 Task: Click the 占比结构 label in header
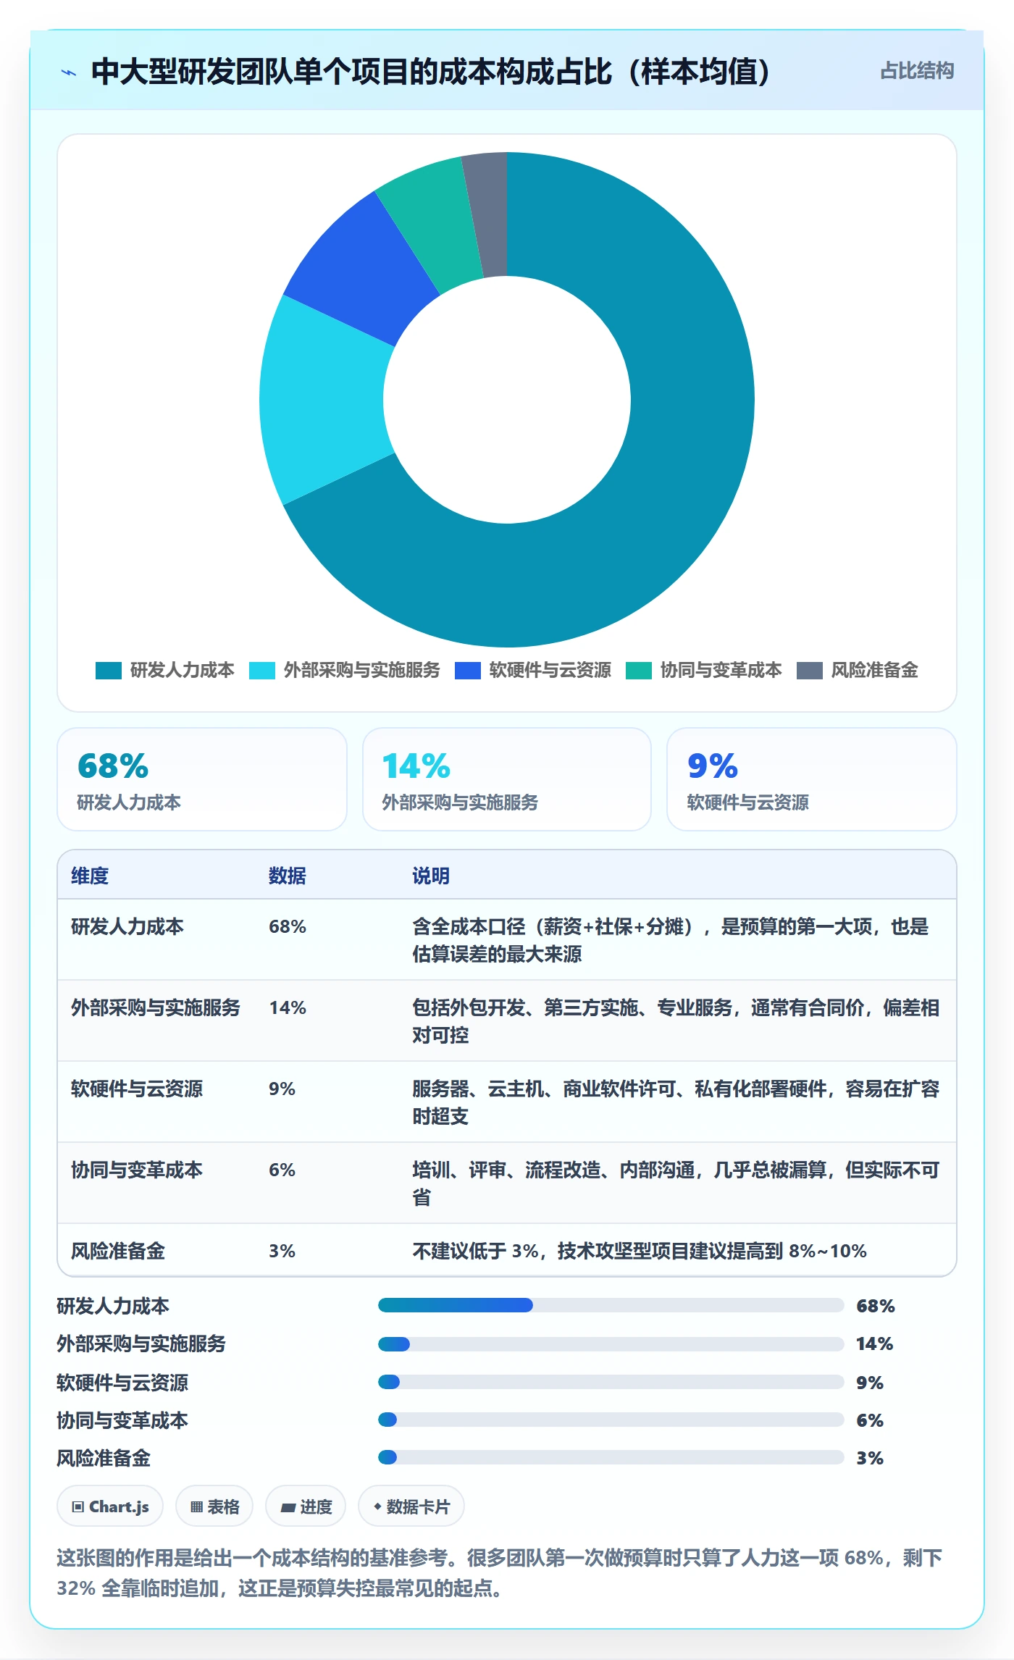(x=917, y=71)
